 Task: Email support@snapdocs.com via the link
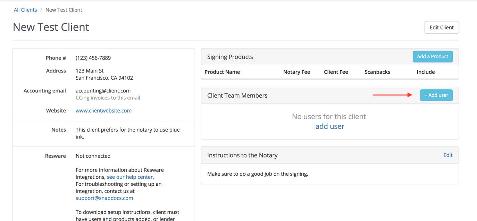(104, 198)
